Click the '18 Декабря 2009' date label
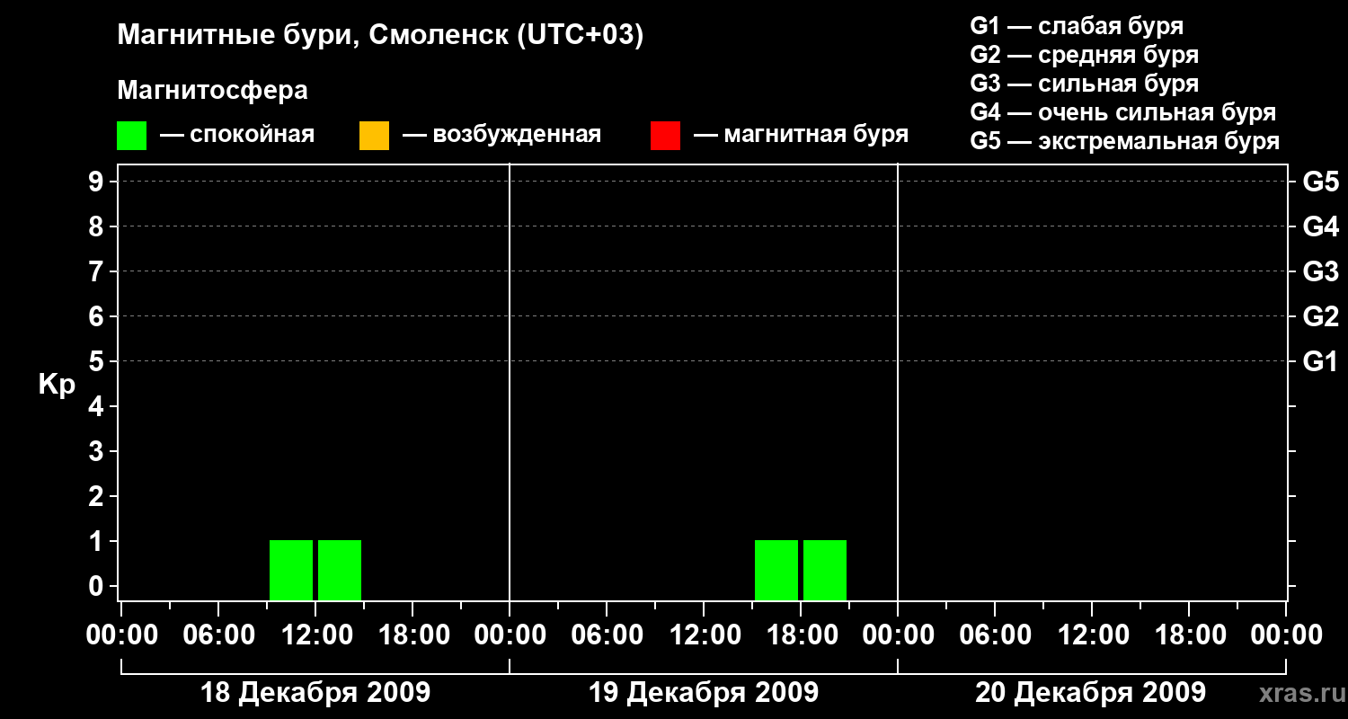Screen dimensions: 1348x719 (315, 693)
